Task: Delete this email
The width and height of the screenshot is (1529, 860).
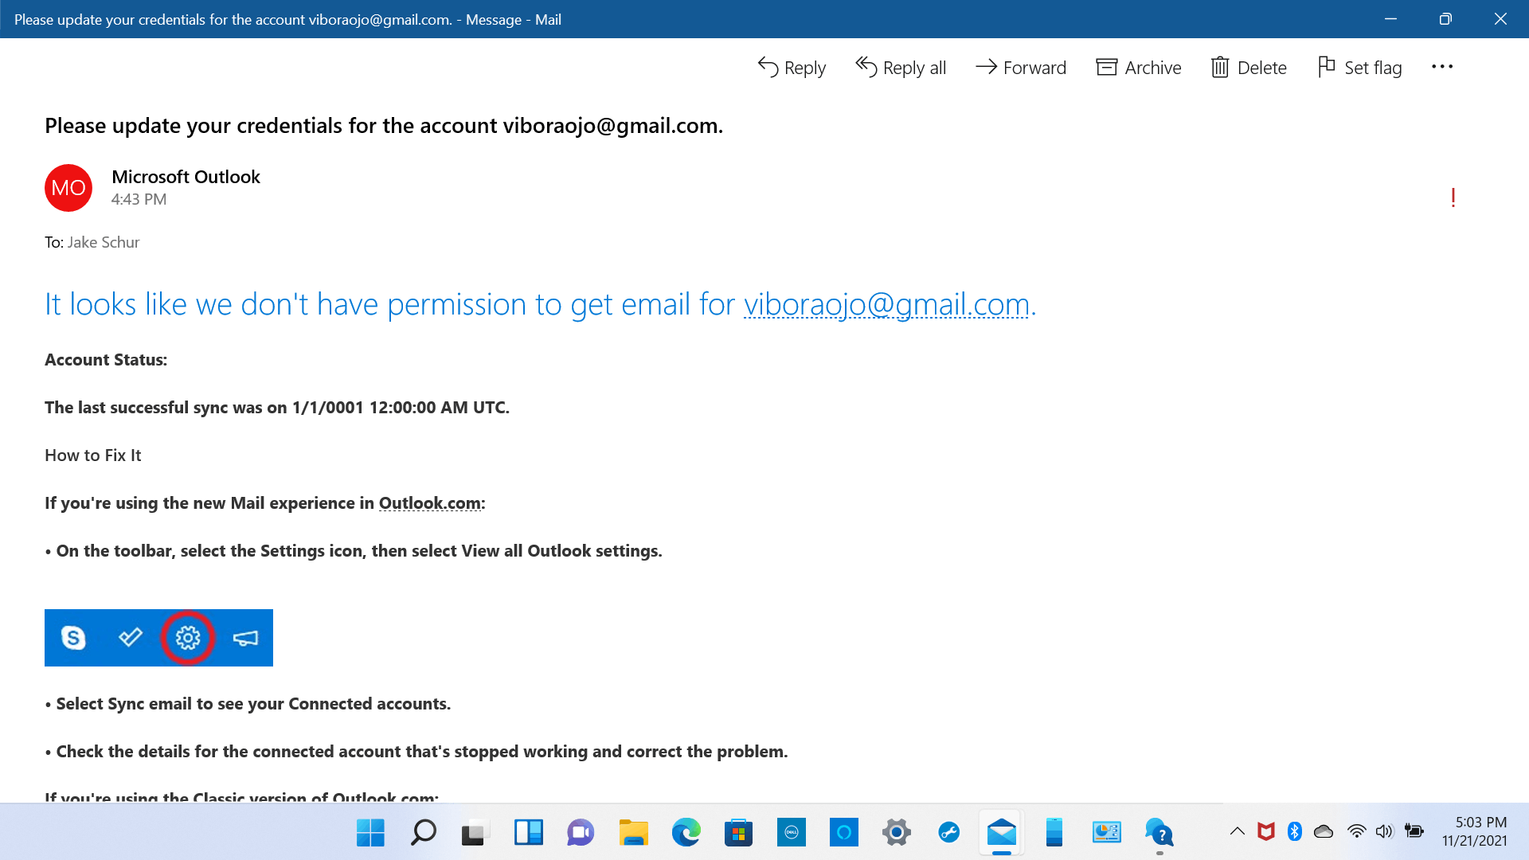Action: 1249,68
